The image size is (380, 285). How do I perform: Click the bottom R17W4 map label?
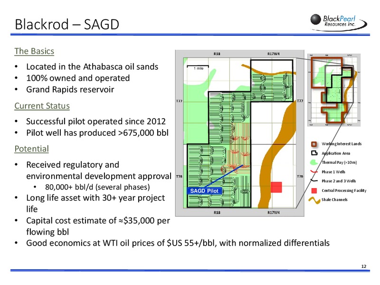click(x=274, y=212)
